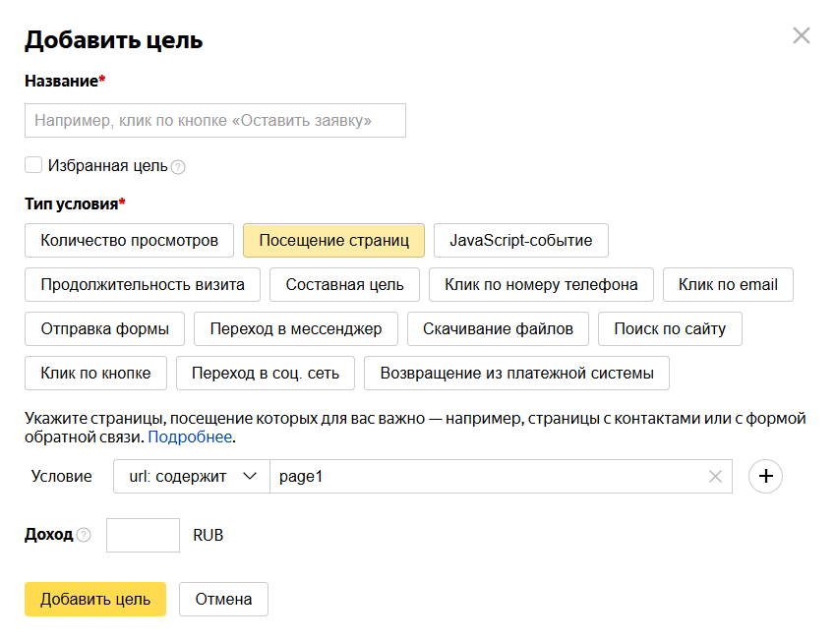Choose JavaScript-событие condition type
Viewport: 836px width, 641px height.
(x=520, y=240)
